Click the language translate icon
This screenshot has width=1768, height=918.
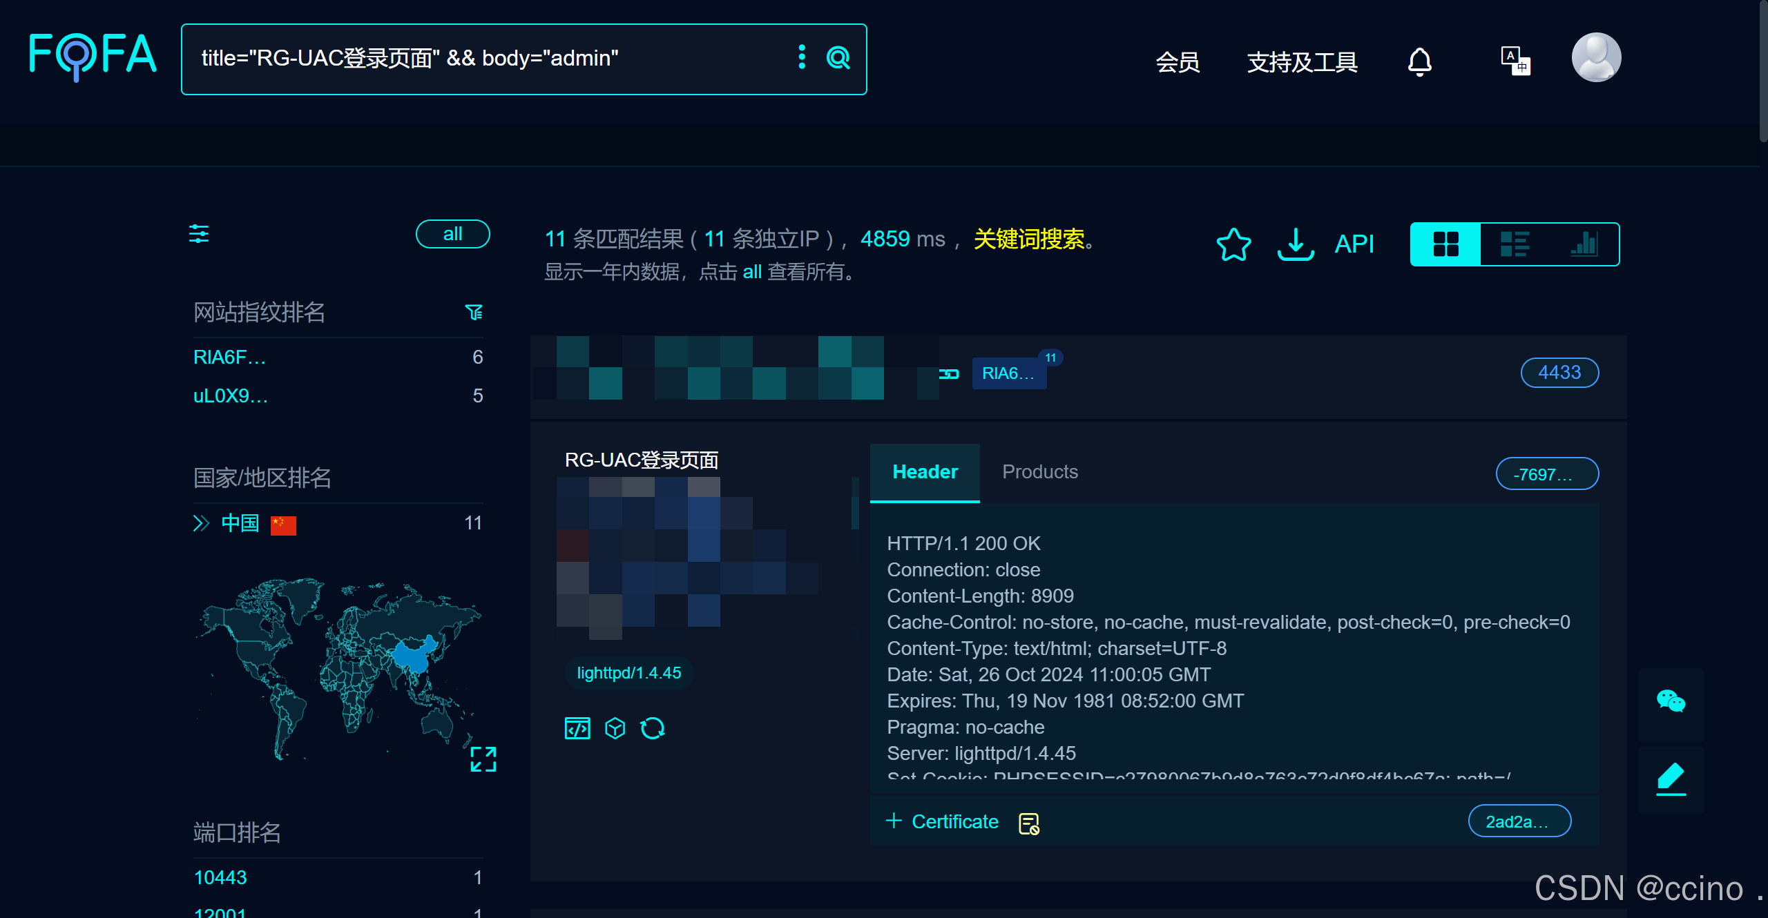click(x=1515, y=61)
